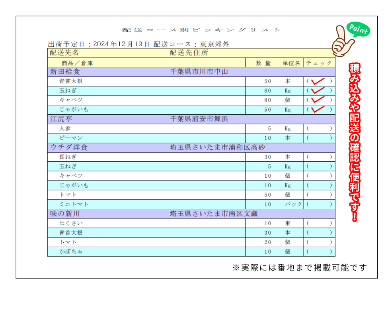
Task: Click the 配送先住所 column header
Action: pos(189,53)
